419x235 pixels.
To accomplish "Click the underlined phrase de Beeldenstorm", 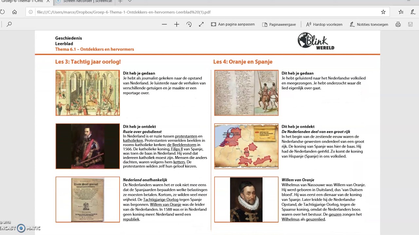I will point(182,145).
